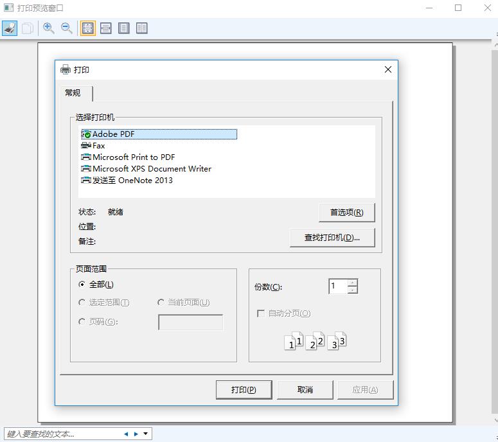The image size is (498, 442).
Task: Select the 选定范围(T) radio option
Action: (x=104, y=303)
